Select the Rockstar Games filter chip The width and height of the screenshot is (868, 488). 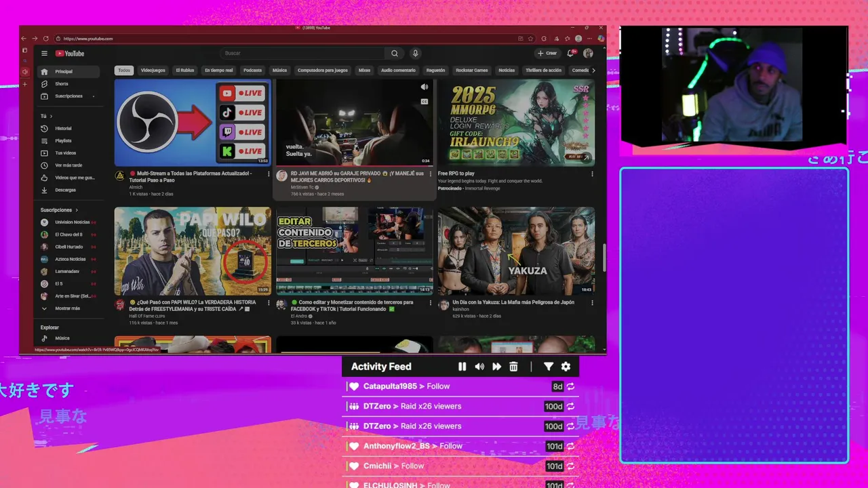471,70
